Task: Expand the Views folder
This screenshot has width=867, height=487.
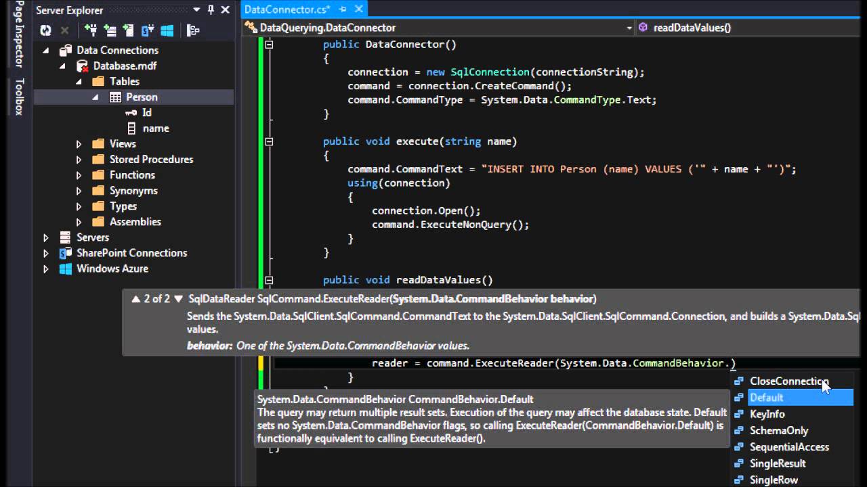Action: (79, 144)
